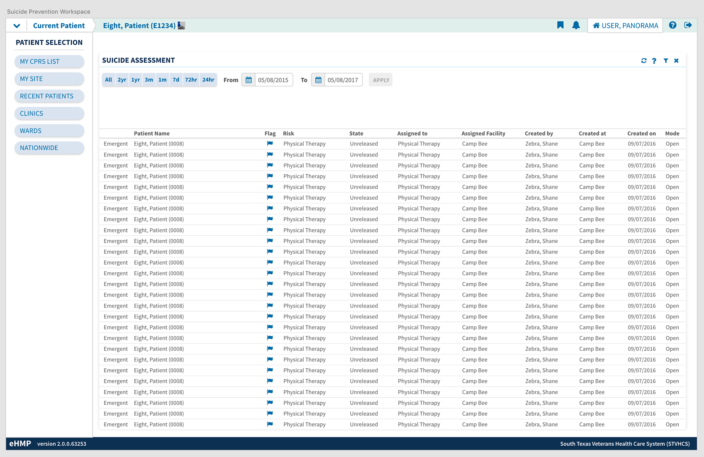
Task: Collapse the Current Patient chevron
Action: point(16,26)
